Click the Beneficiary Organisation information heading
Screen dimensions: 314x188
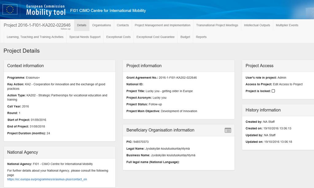tap(160, 130)
